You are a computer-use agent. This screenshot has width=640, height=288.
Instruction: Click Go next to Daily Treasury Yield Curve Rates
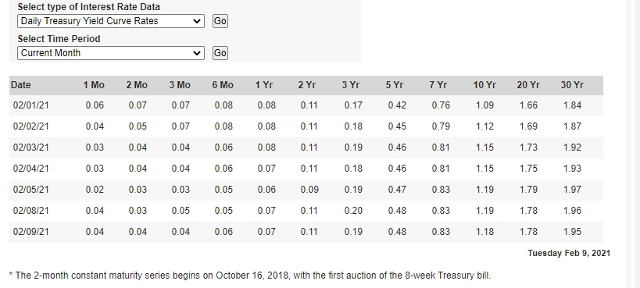pos(220,21)
